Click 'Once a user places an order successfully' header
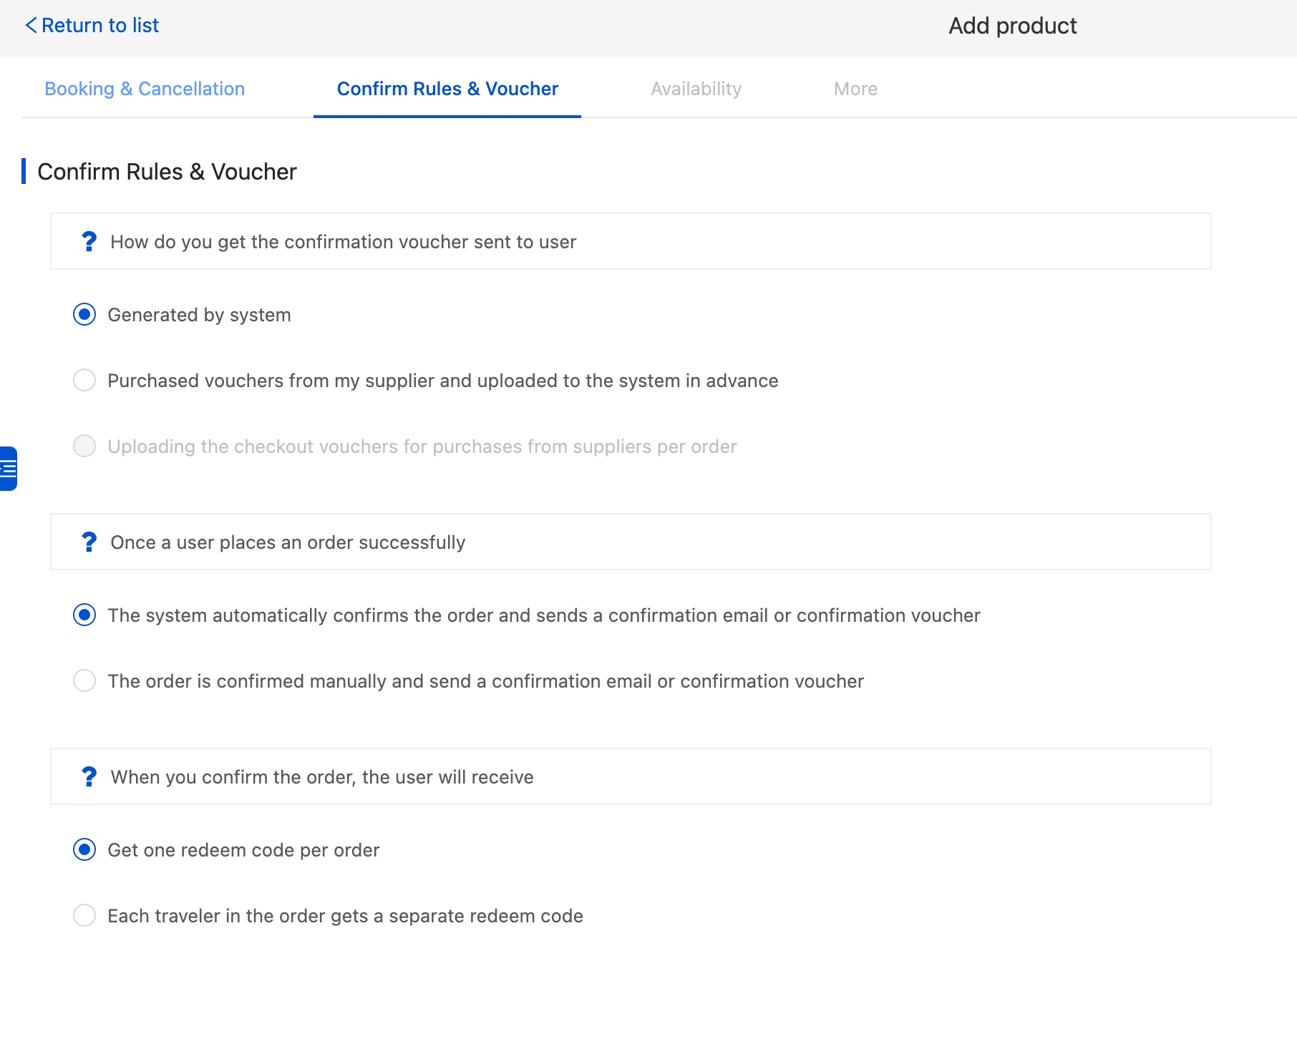Image resolution: width=1297 pixels, height=1039 pixels. coord(288,542)
